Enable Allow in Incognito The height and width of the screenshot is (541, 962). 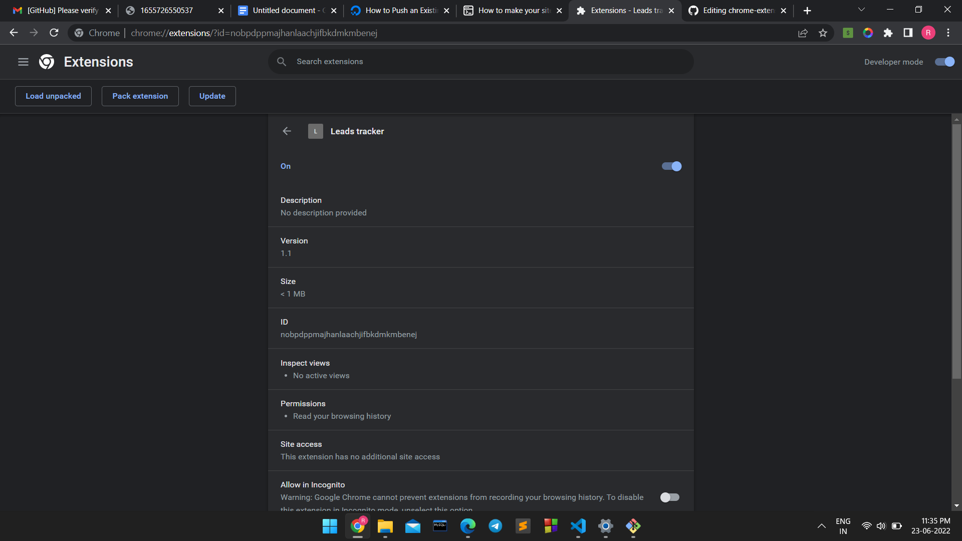coord(670,497)
